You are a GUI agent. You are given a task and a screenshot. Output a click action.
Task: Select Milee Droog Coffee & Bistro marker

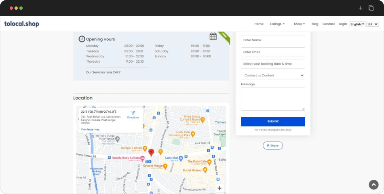tap(203, 120)
